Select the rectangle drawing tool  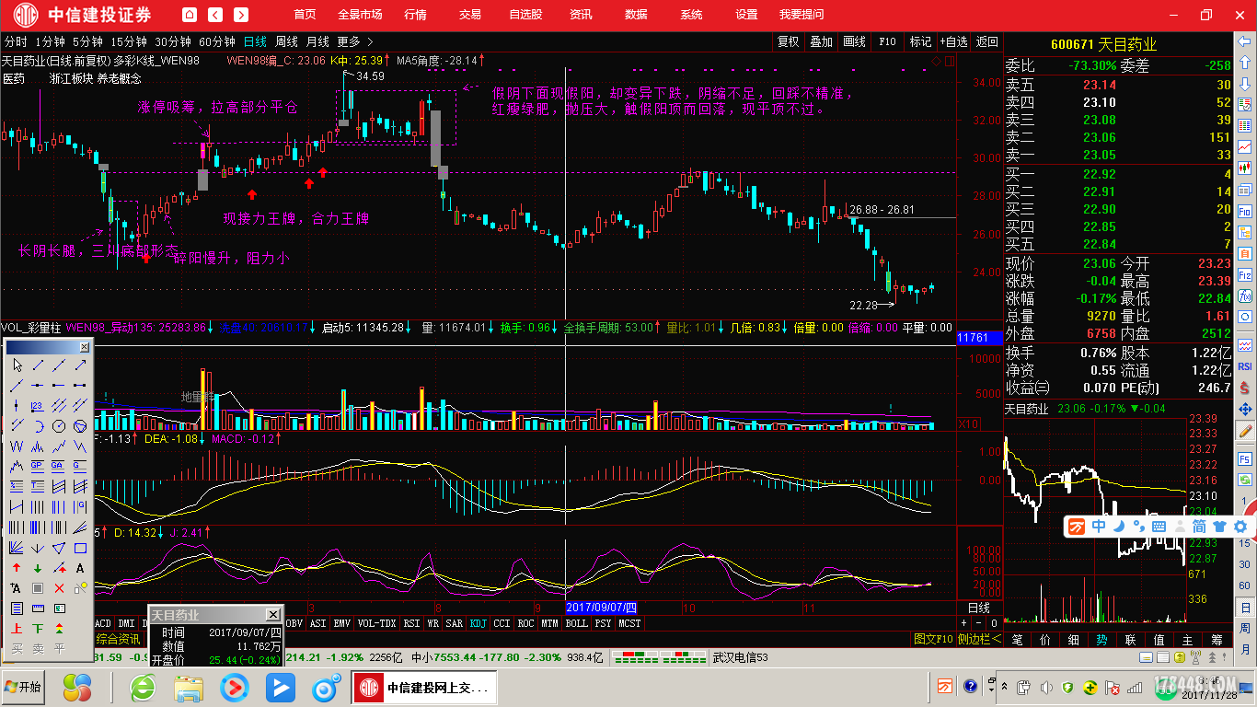tap(80, 547)
